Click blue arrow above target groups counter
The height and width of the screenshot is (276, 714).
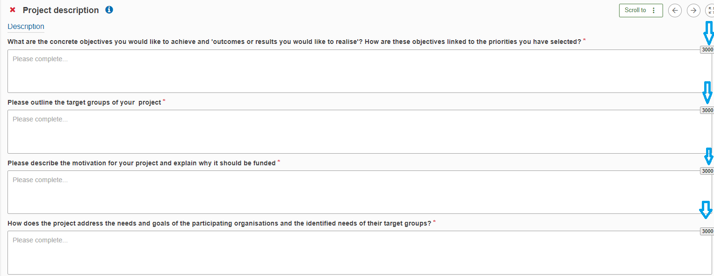pos(707,92)
